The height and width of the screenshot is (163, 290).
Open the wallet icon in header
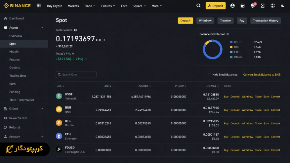point(242,6)
